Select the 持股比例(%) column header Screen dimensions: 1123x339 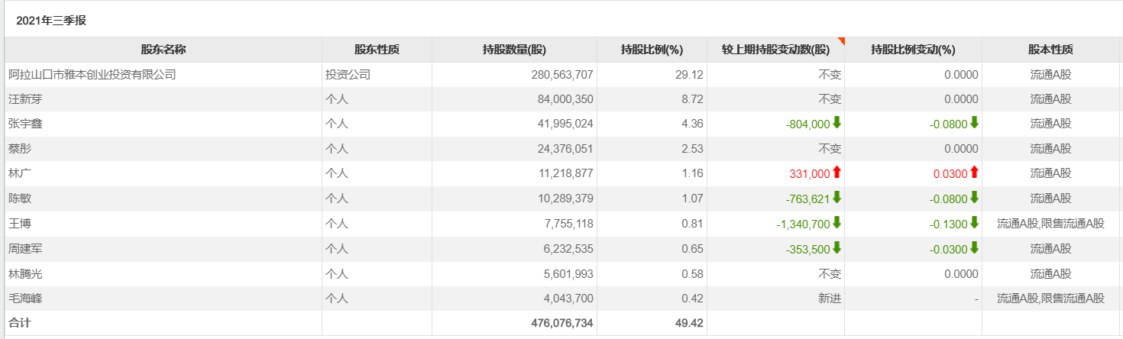tap(652, 50)
